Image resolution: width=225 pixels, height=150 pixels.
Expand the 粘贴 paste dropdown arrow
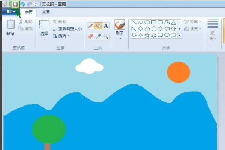tap(11, 39)
